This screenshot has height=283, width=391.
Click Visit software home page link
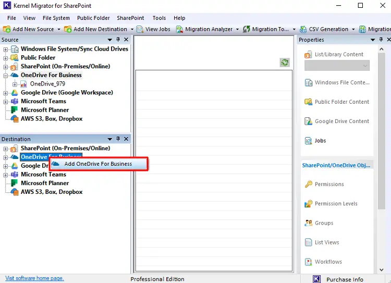click(x=34, y=278)
